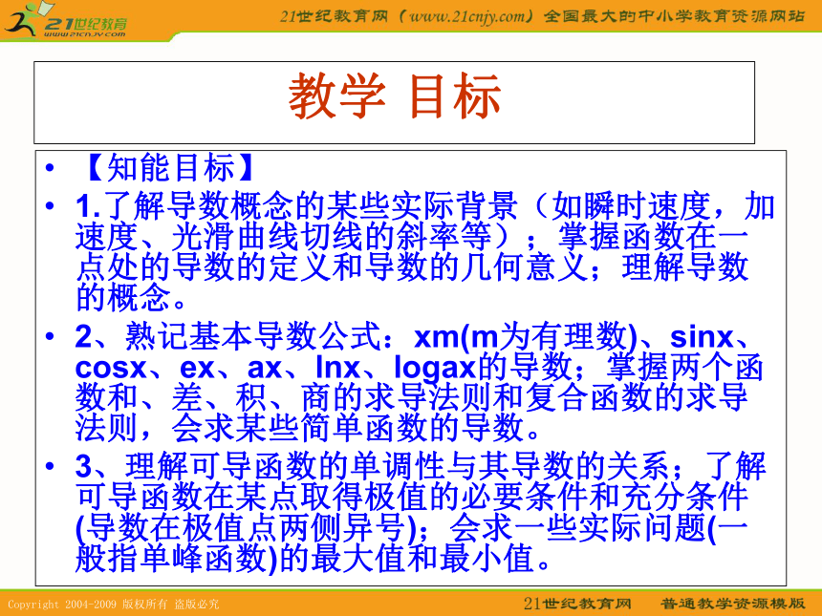
Task: Click the www.21cnjy.com website text in header
Action: coord(466,16)
